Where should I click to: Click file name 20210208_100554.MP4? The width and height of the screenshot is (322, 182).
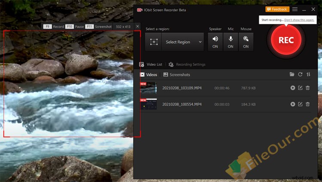182,104
